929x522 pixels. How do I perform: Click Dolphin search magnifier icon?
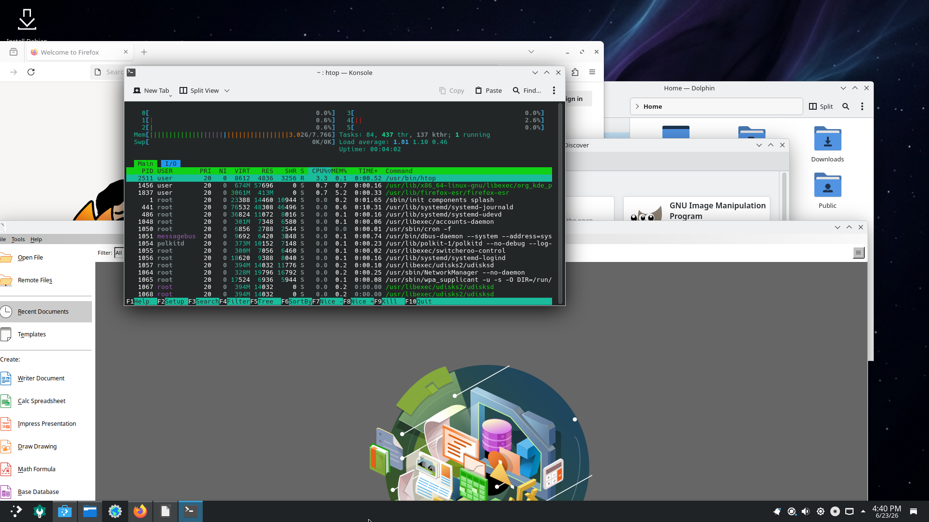[846, 106]
